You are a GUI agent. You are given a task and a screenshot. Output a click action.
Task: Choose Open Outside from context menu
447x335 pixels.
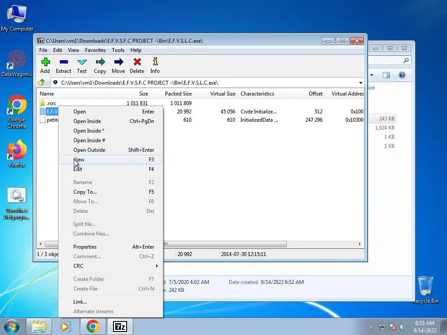point(110,150)
